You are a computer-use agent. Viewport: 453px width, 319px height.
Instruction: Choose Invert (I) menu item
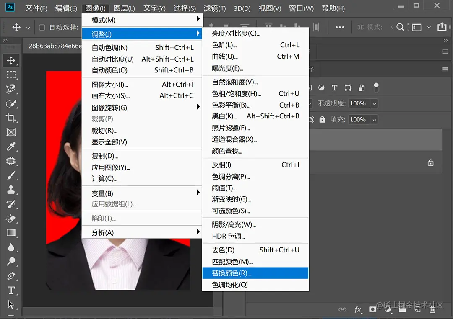[x=255, y=165]
